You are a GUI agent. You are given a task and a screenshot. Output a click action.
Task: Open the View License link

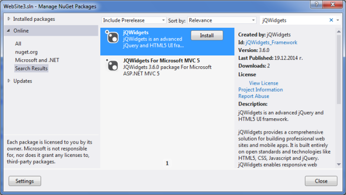coord(263,83)
